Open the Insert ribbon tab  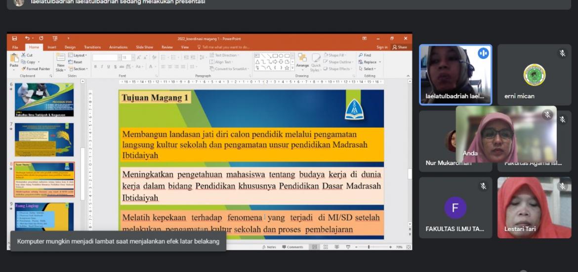pyautogui.click(x=52, y=47)
